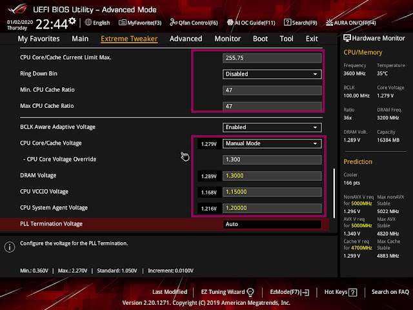Viewport: 413px width, 310px height.
Task: Toggle AURA ON/OFF light icon
Action: (x=329, y=23)
